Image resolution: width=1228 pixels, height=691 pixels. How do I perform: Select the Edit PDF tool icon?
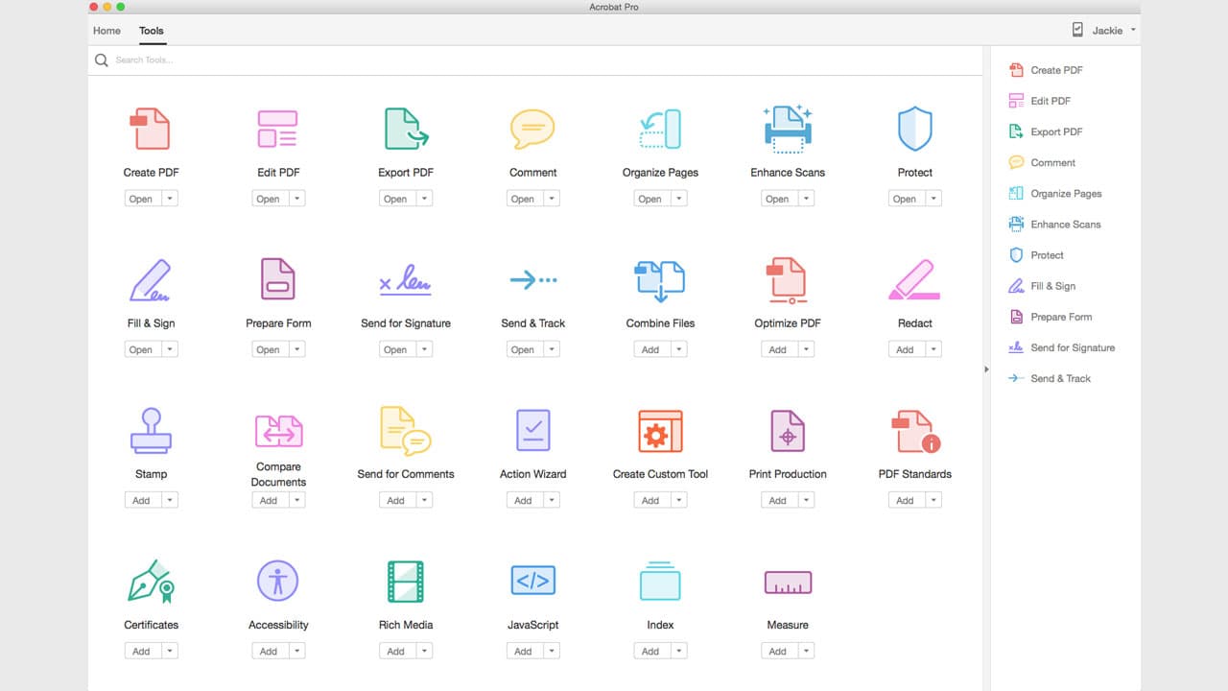[277, 130]
